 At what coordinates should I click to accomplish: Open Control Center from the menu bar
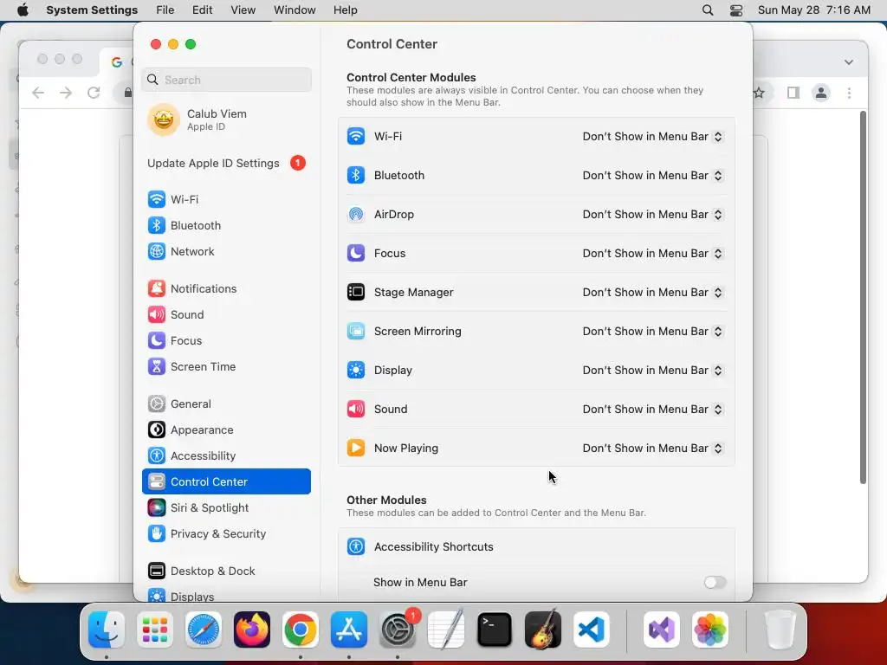tap(736, 10)
